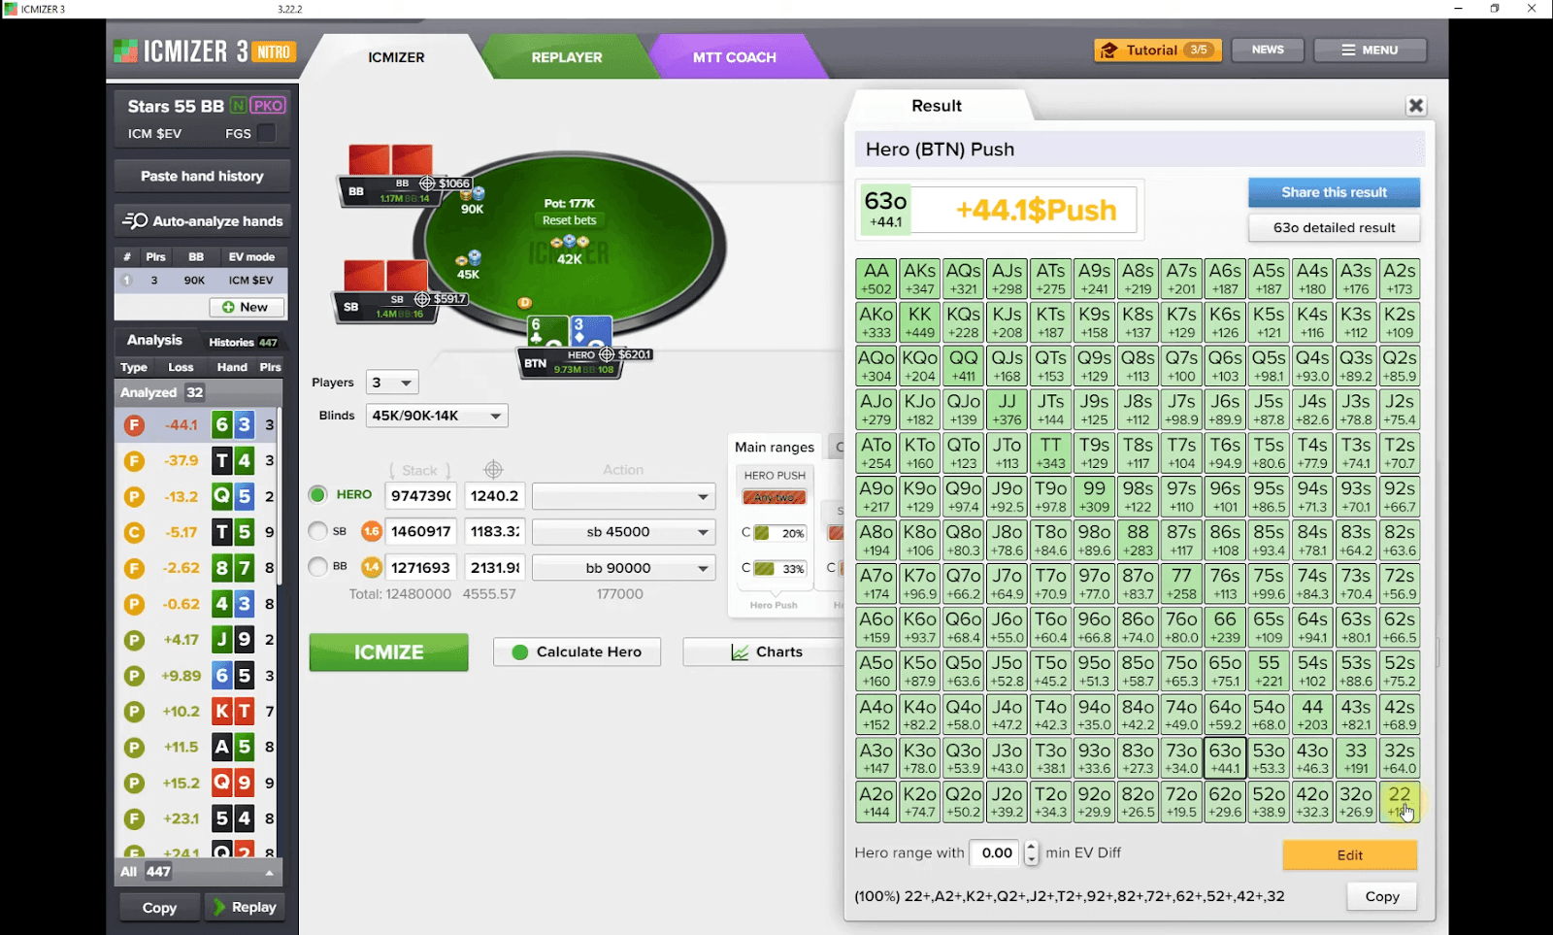Click the 20% call range swatch
This screenshot has width=1553, height=935.
click(x=781, y=533)
